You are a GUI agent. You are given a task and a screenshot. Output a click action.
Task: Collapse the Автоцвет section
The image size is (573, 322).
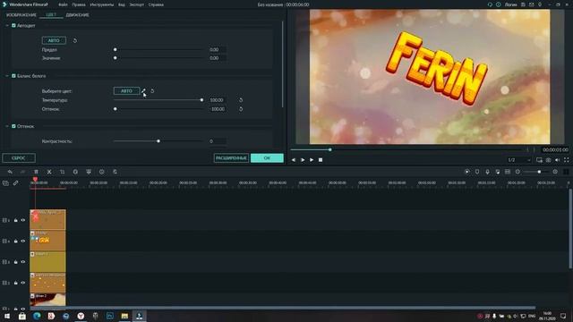click(x=7, y=26)
